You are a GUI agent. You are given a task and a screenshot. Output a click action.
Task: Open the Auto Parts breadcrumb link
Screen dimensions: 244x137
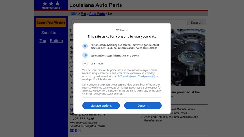[97, 14]
